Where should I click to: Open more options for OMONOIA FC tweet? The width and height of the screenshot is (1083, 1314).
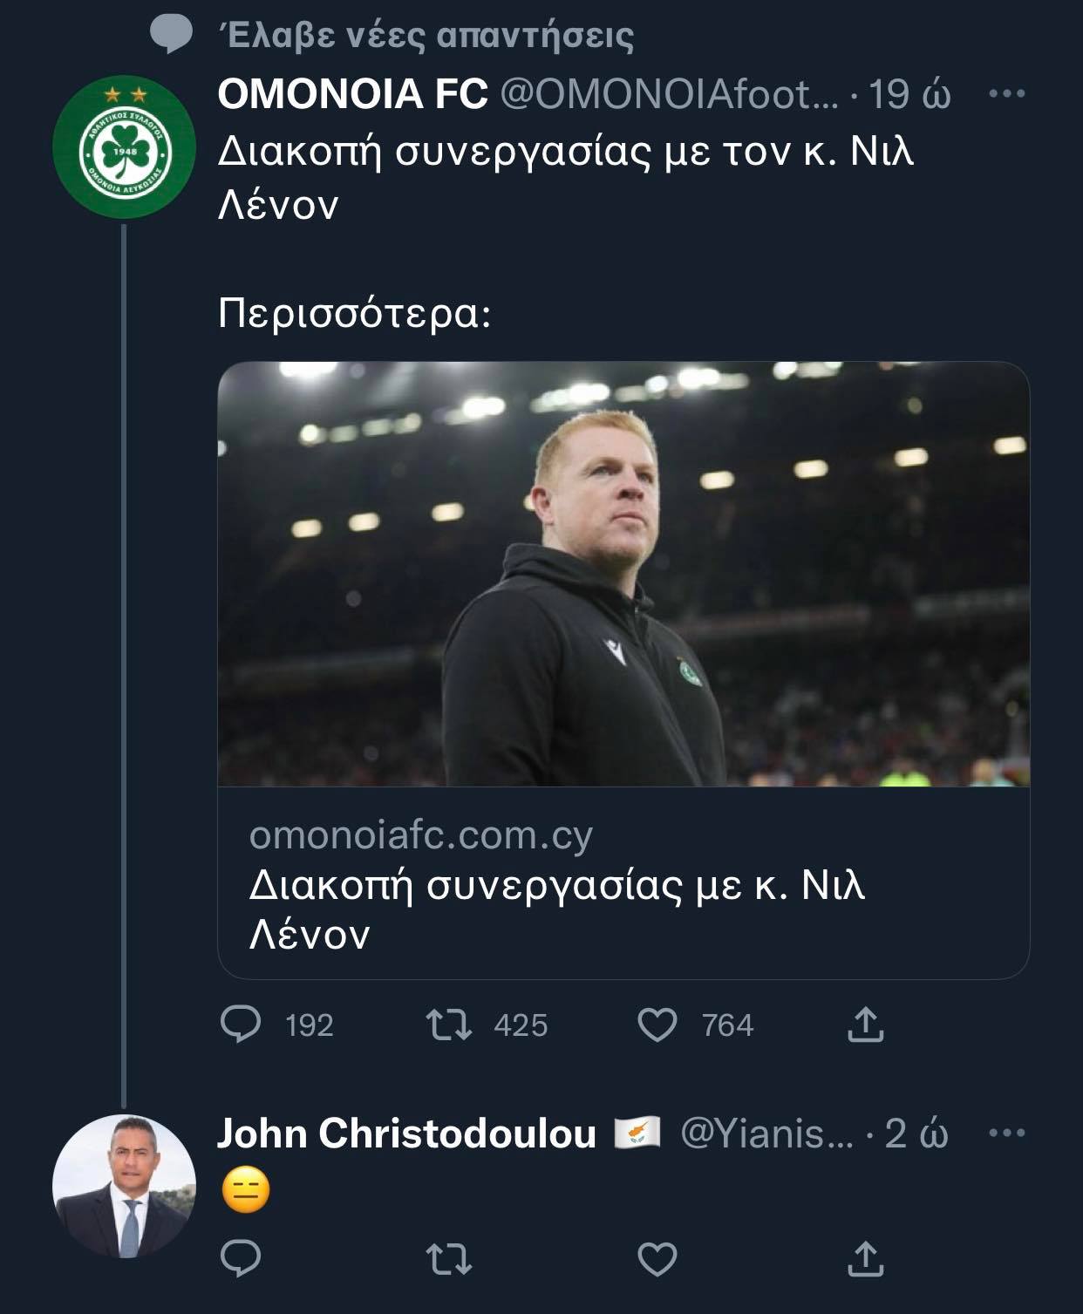(1007, 93)
